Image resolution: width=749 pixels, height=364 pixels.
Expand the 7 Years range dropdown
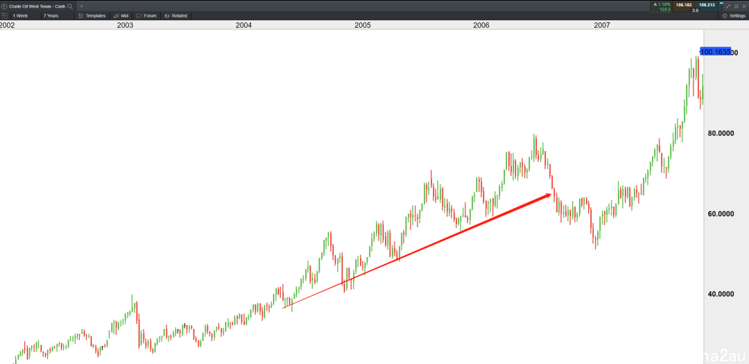click(56, 16)
